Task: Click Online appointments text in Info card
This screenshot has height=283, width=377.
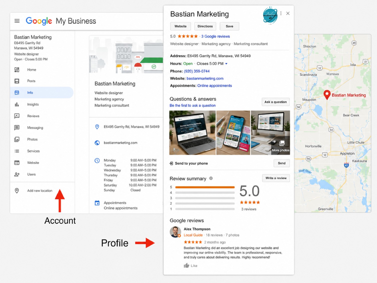Action: click(x=120, y=208)
